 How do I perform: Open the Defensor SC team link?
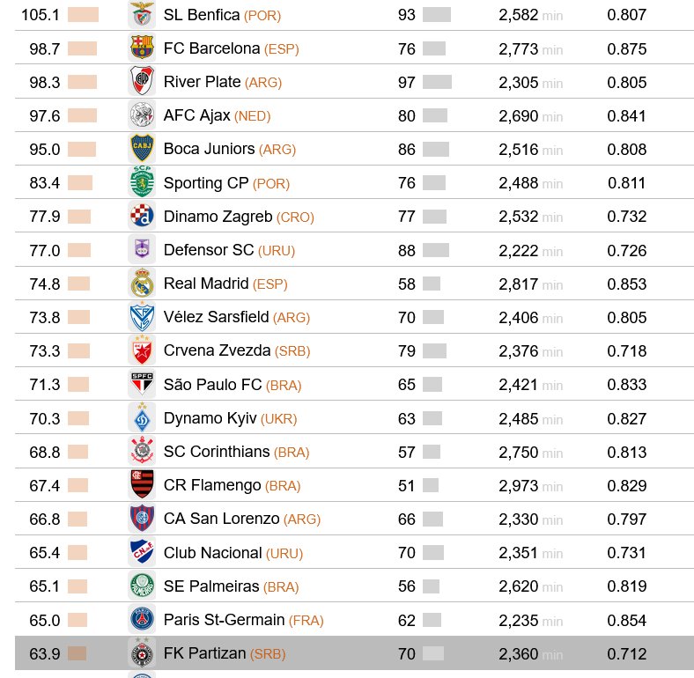pos(208,250)
